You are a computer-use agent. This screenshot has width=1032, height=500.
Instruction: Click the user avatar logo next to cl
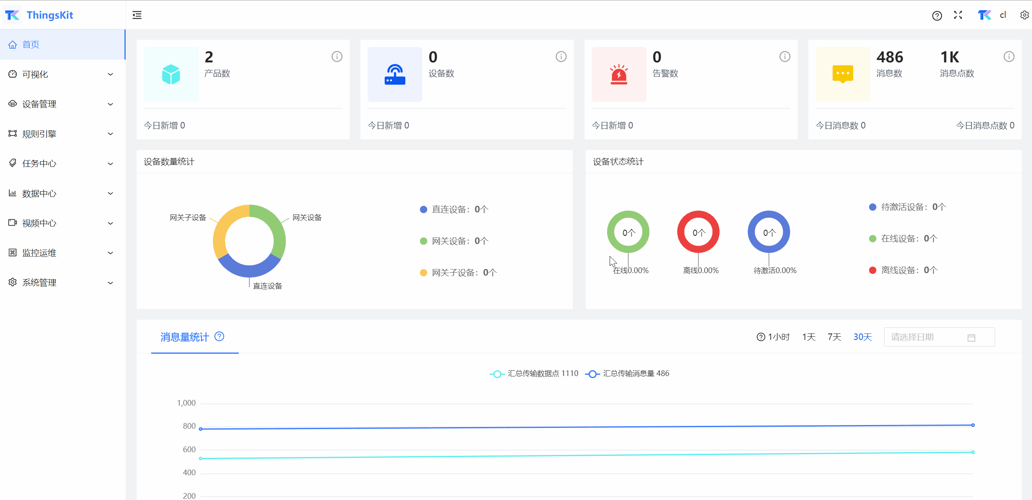[x=985, y=15]
